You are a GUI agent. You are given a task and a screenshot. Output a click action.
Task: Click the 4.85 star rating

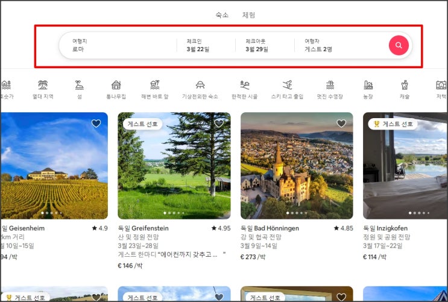click(344, 228)
